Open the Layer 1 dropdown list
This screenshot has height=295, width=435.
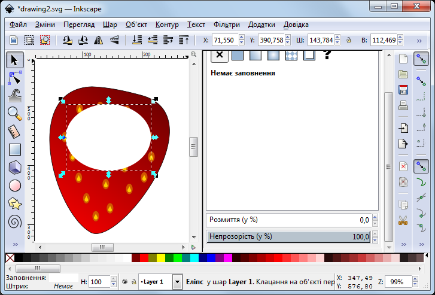click(x=177, y=281)
